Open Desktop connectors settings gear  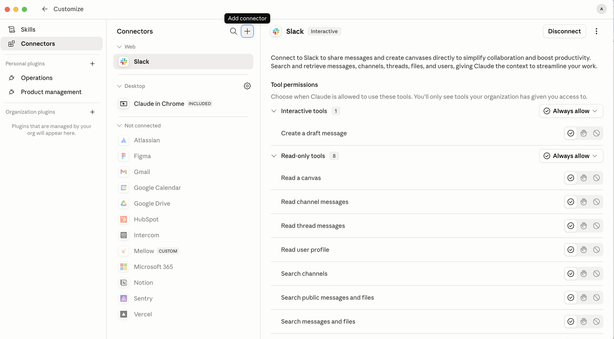tap(247, 86)
